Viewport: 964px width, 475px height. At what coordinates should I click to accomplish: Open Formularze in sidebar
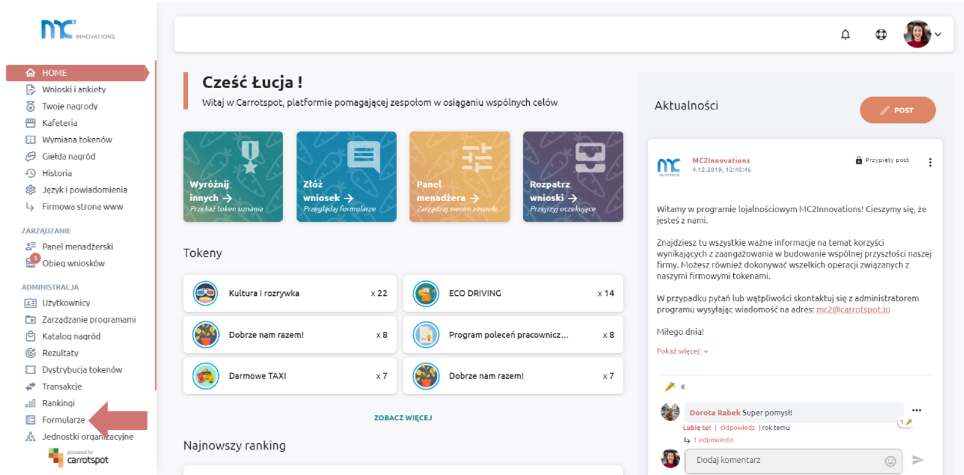(63, 420)
